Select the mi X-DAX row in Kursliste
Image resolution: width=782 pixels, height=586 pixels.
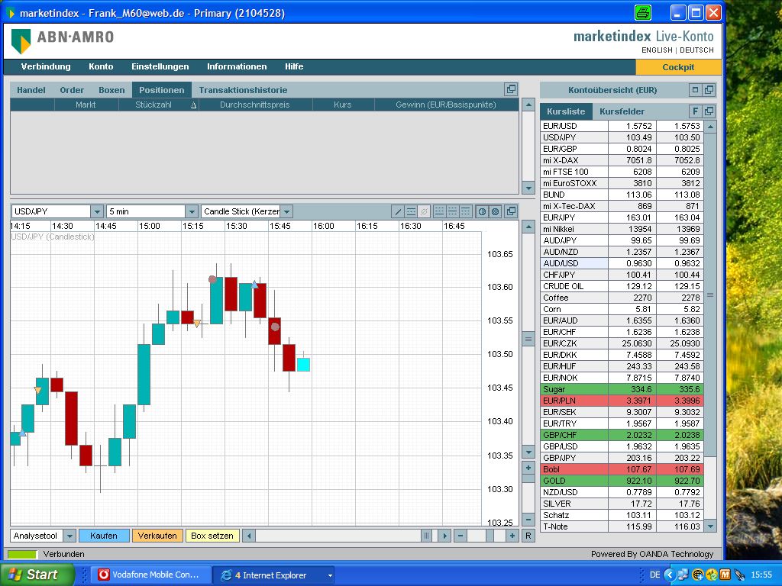622,160
